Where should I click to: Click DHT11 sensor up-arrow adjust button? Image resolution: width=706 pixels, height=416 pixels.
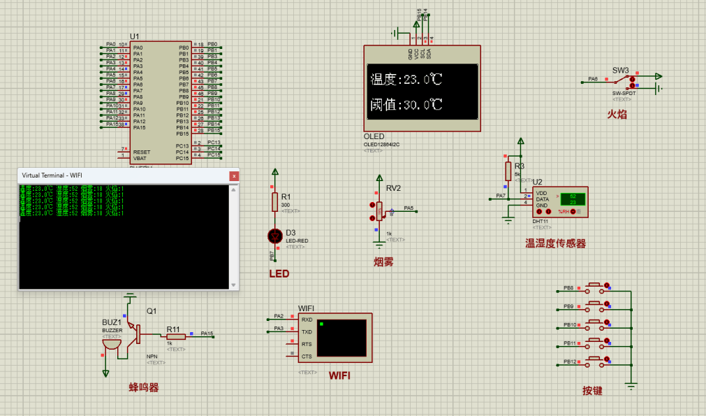point(548,211)
